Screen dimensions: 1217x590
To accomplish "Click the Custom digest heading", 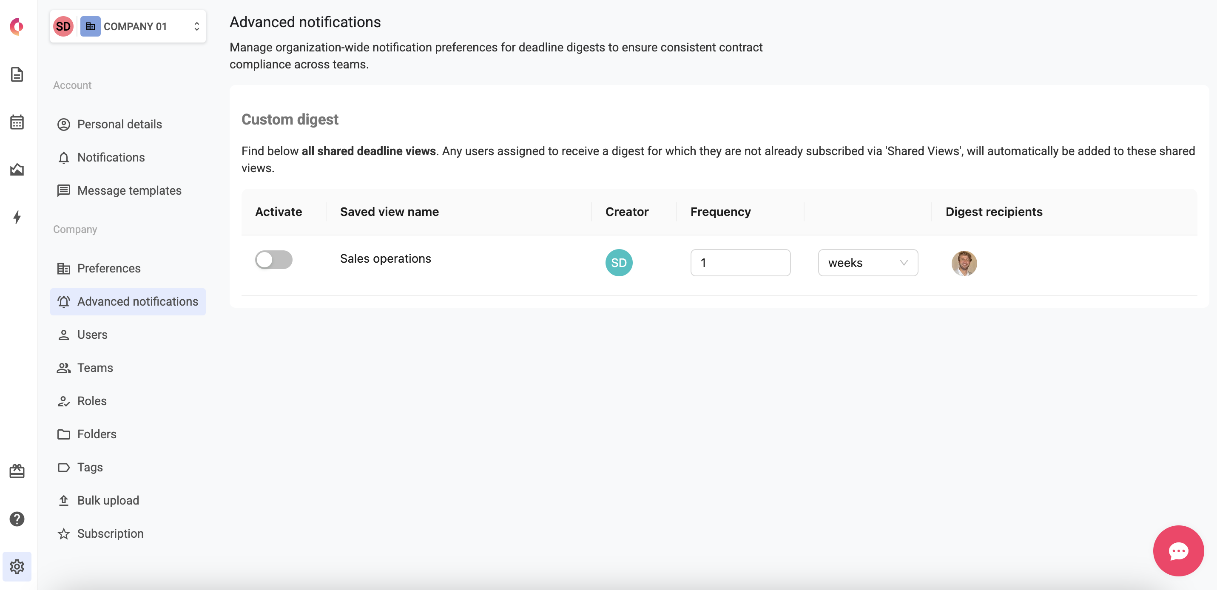I will point(290,119).
